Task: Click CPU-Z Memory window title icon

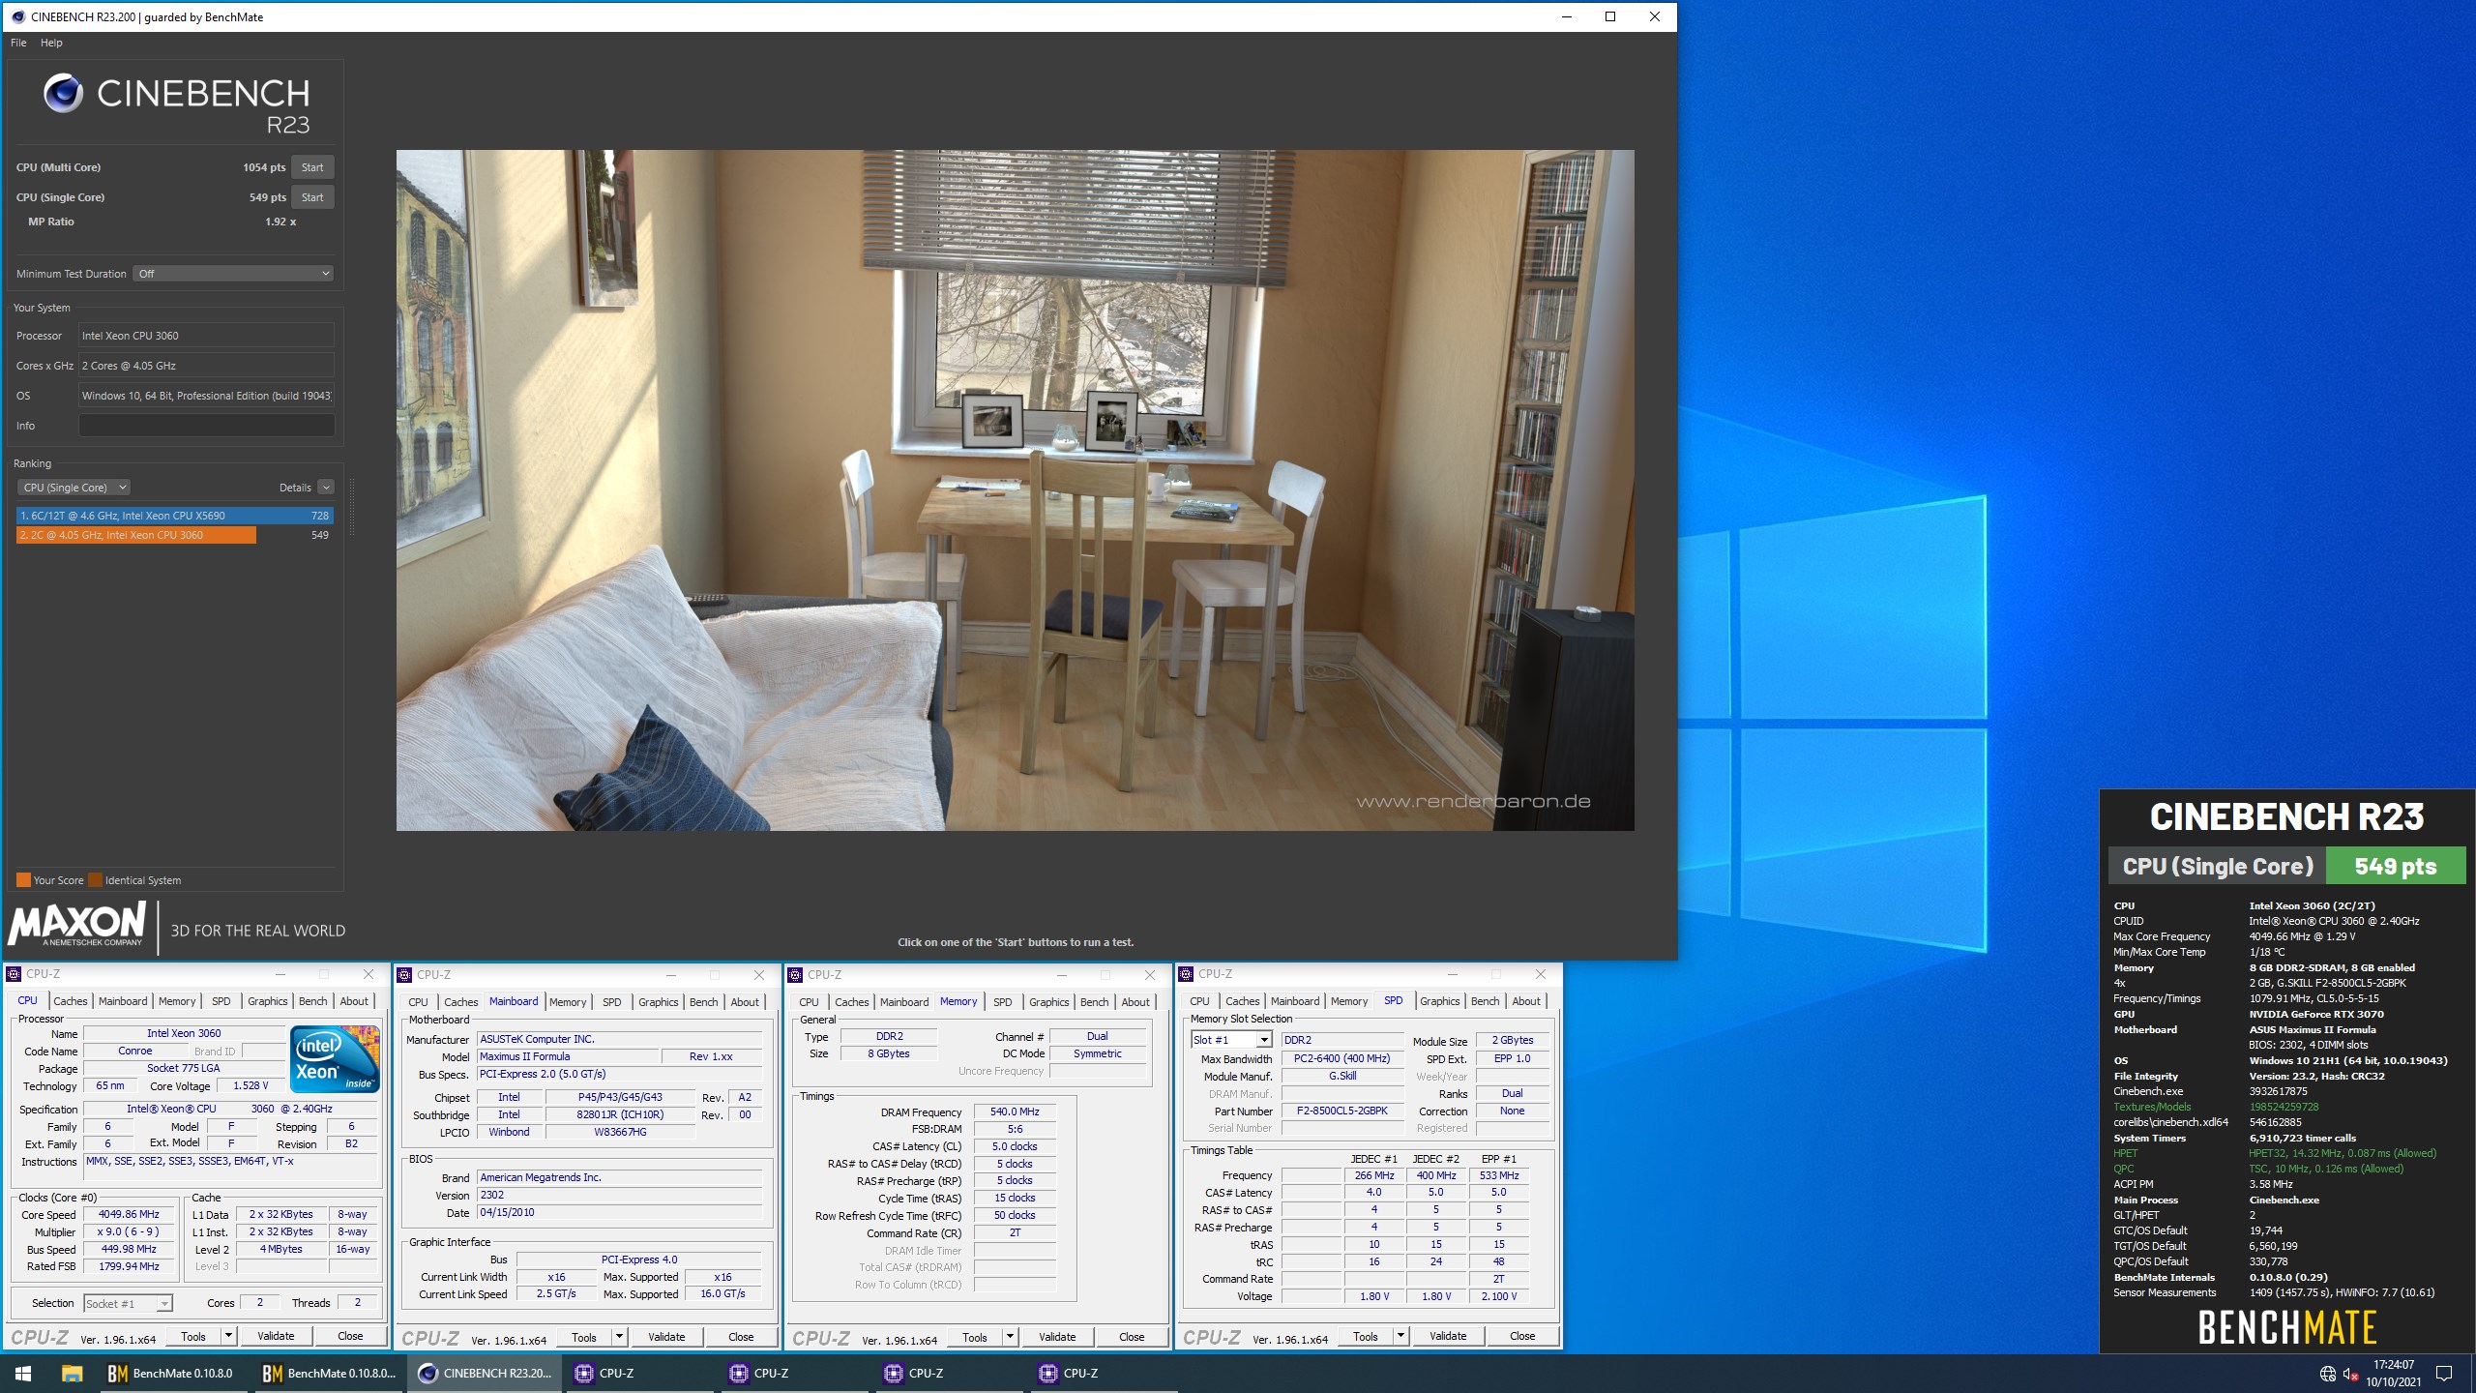Action: point(796,974)
